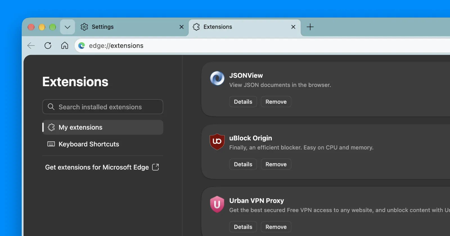Remove the uBlock Origin extension

coord(276,164)
